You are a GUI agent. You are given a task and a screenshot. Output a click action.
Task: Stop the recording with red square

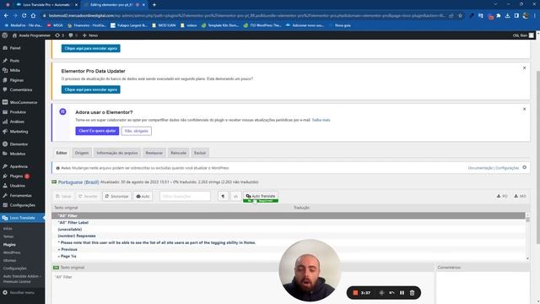pos(355,293)
